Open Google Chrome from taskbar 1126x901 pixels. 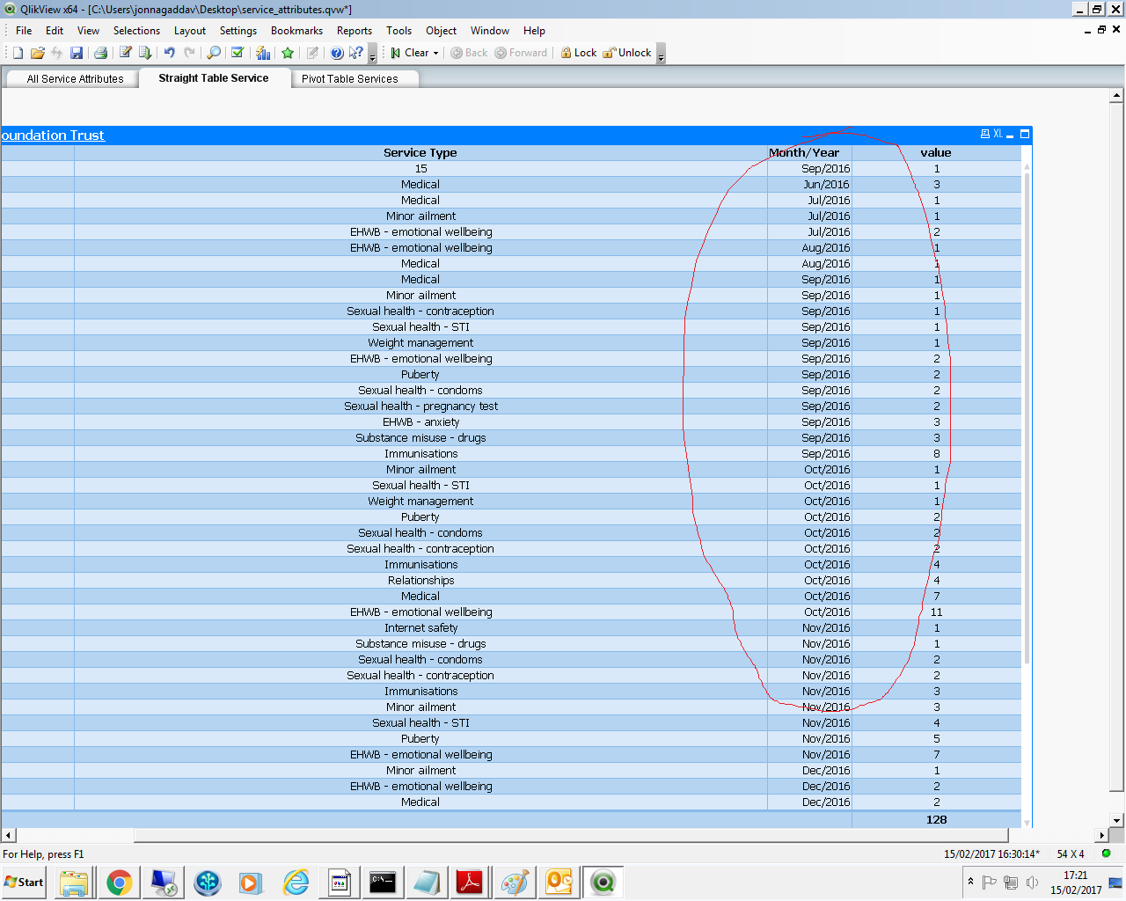(120, 883)
